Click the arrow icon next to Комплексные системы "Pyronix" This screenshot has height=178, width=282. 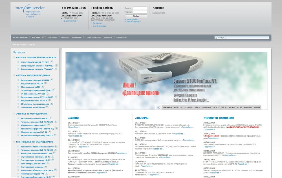(x=56, y=69)
